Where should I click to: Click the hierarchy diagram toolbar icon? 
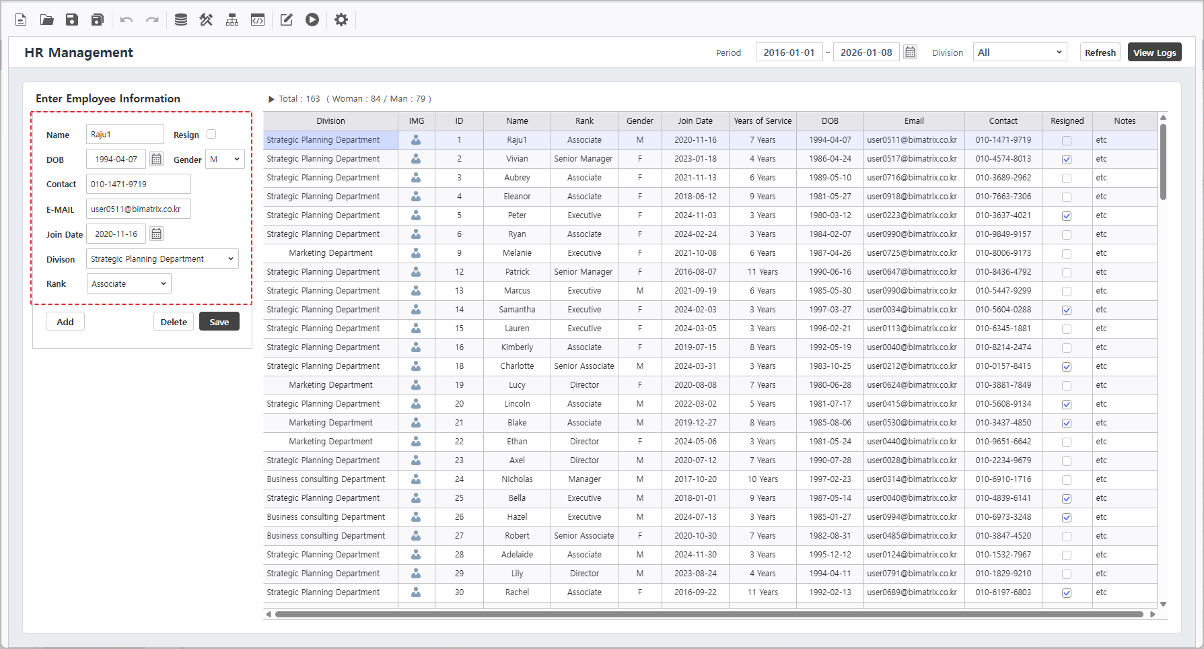tap(232, 20)
